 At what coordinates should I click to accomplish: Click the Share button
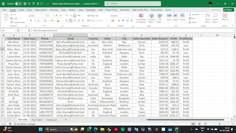coord(229,10)
